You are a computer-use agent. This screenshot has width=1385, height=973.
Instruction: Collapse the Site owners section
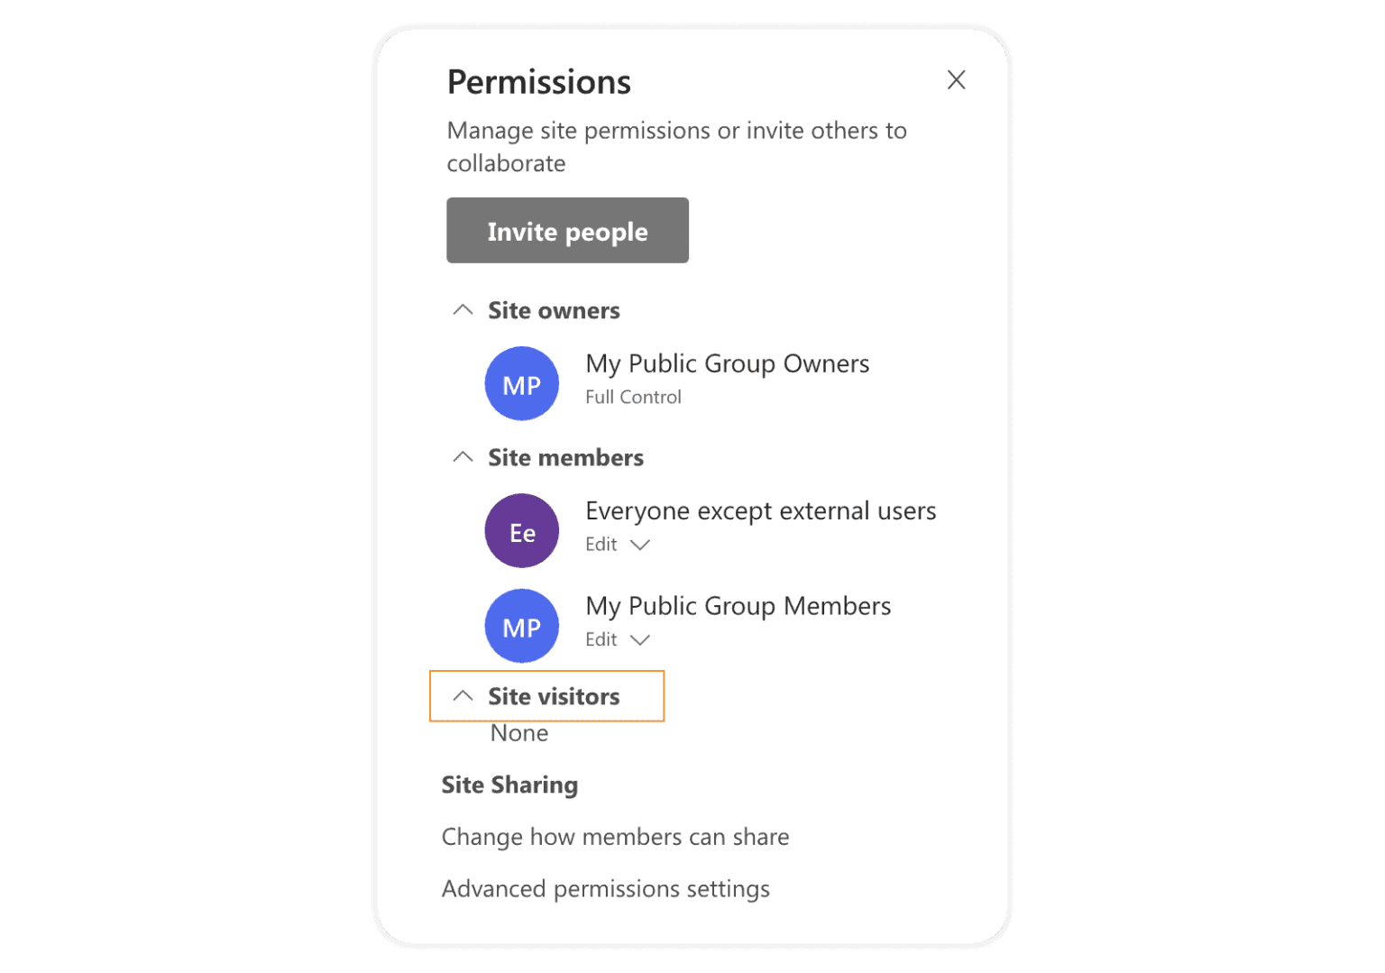[463, 309]
